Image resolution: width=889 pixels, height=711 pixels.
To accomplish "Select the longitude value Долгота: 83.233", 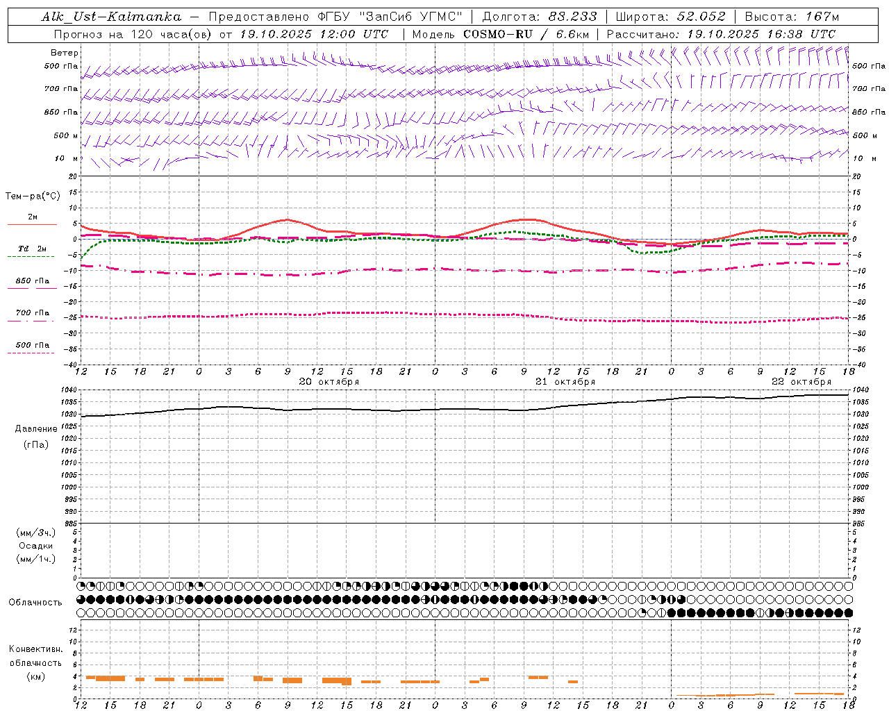I will pos(540,17).
